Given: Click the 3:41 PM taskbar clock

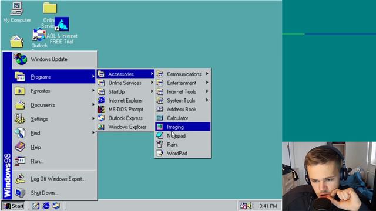Looking at the screenshot, I should tap(268, 206).
